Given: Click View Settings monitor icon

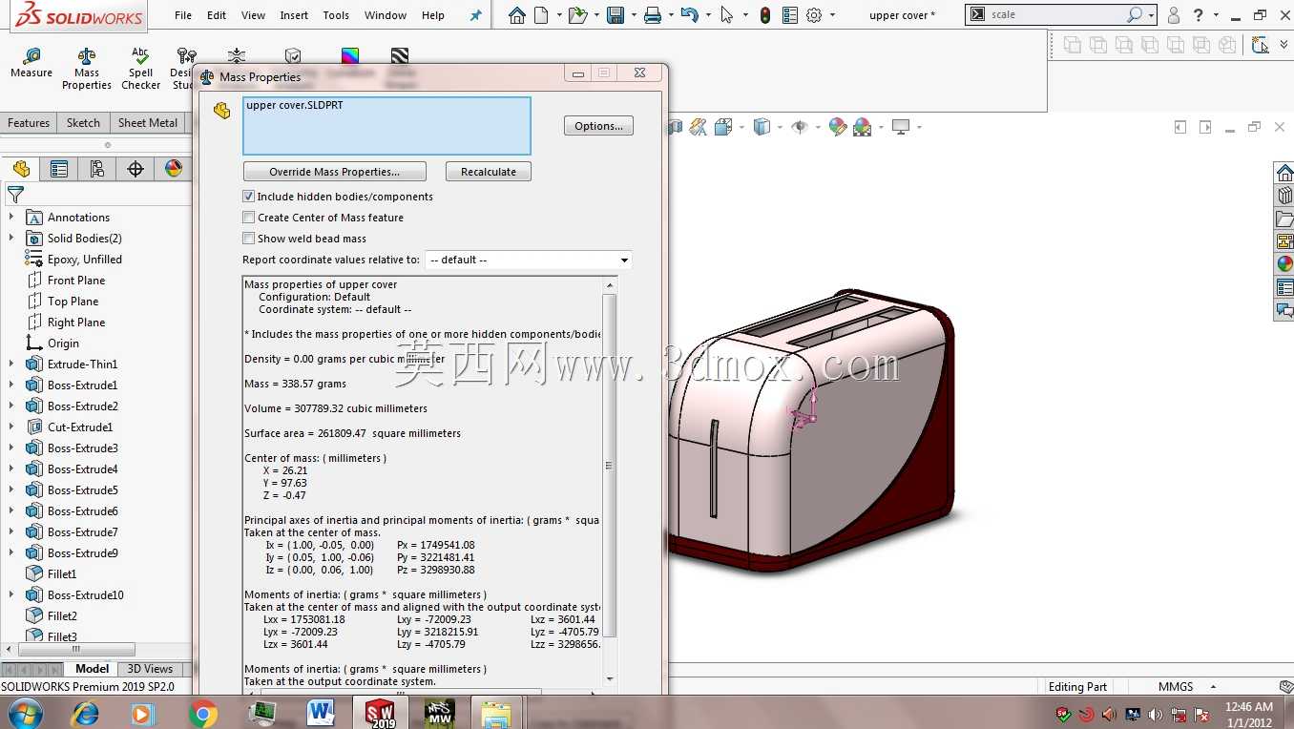Looking at the screenshot, I should 900,127.
